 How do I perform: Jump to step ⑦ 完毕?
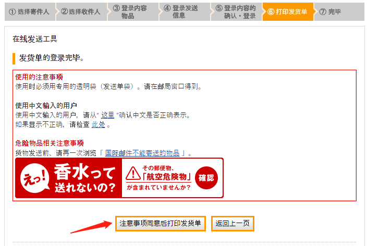(x=339, y=11)
